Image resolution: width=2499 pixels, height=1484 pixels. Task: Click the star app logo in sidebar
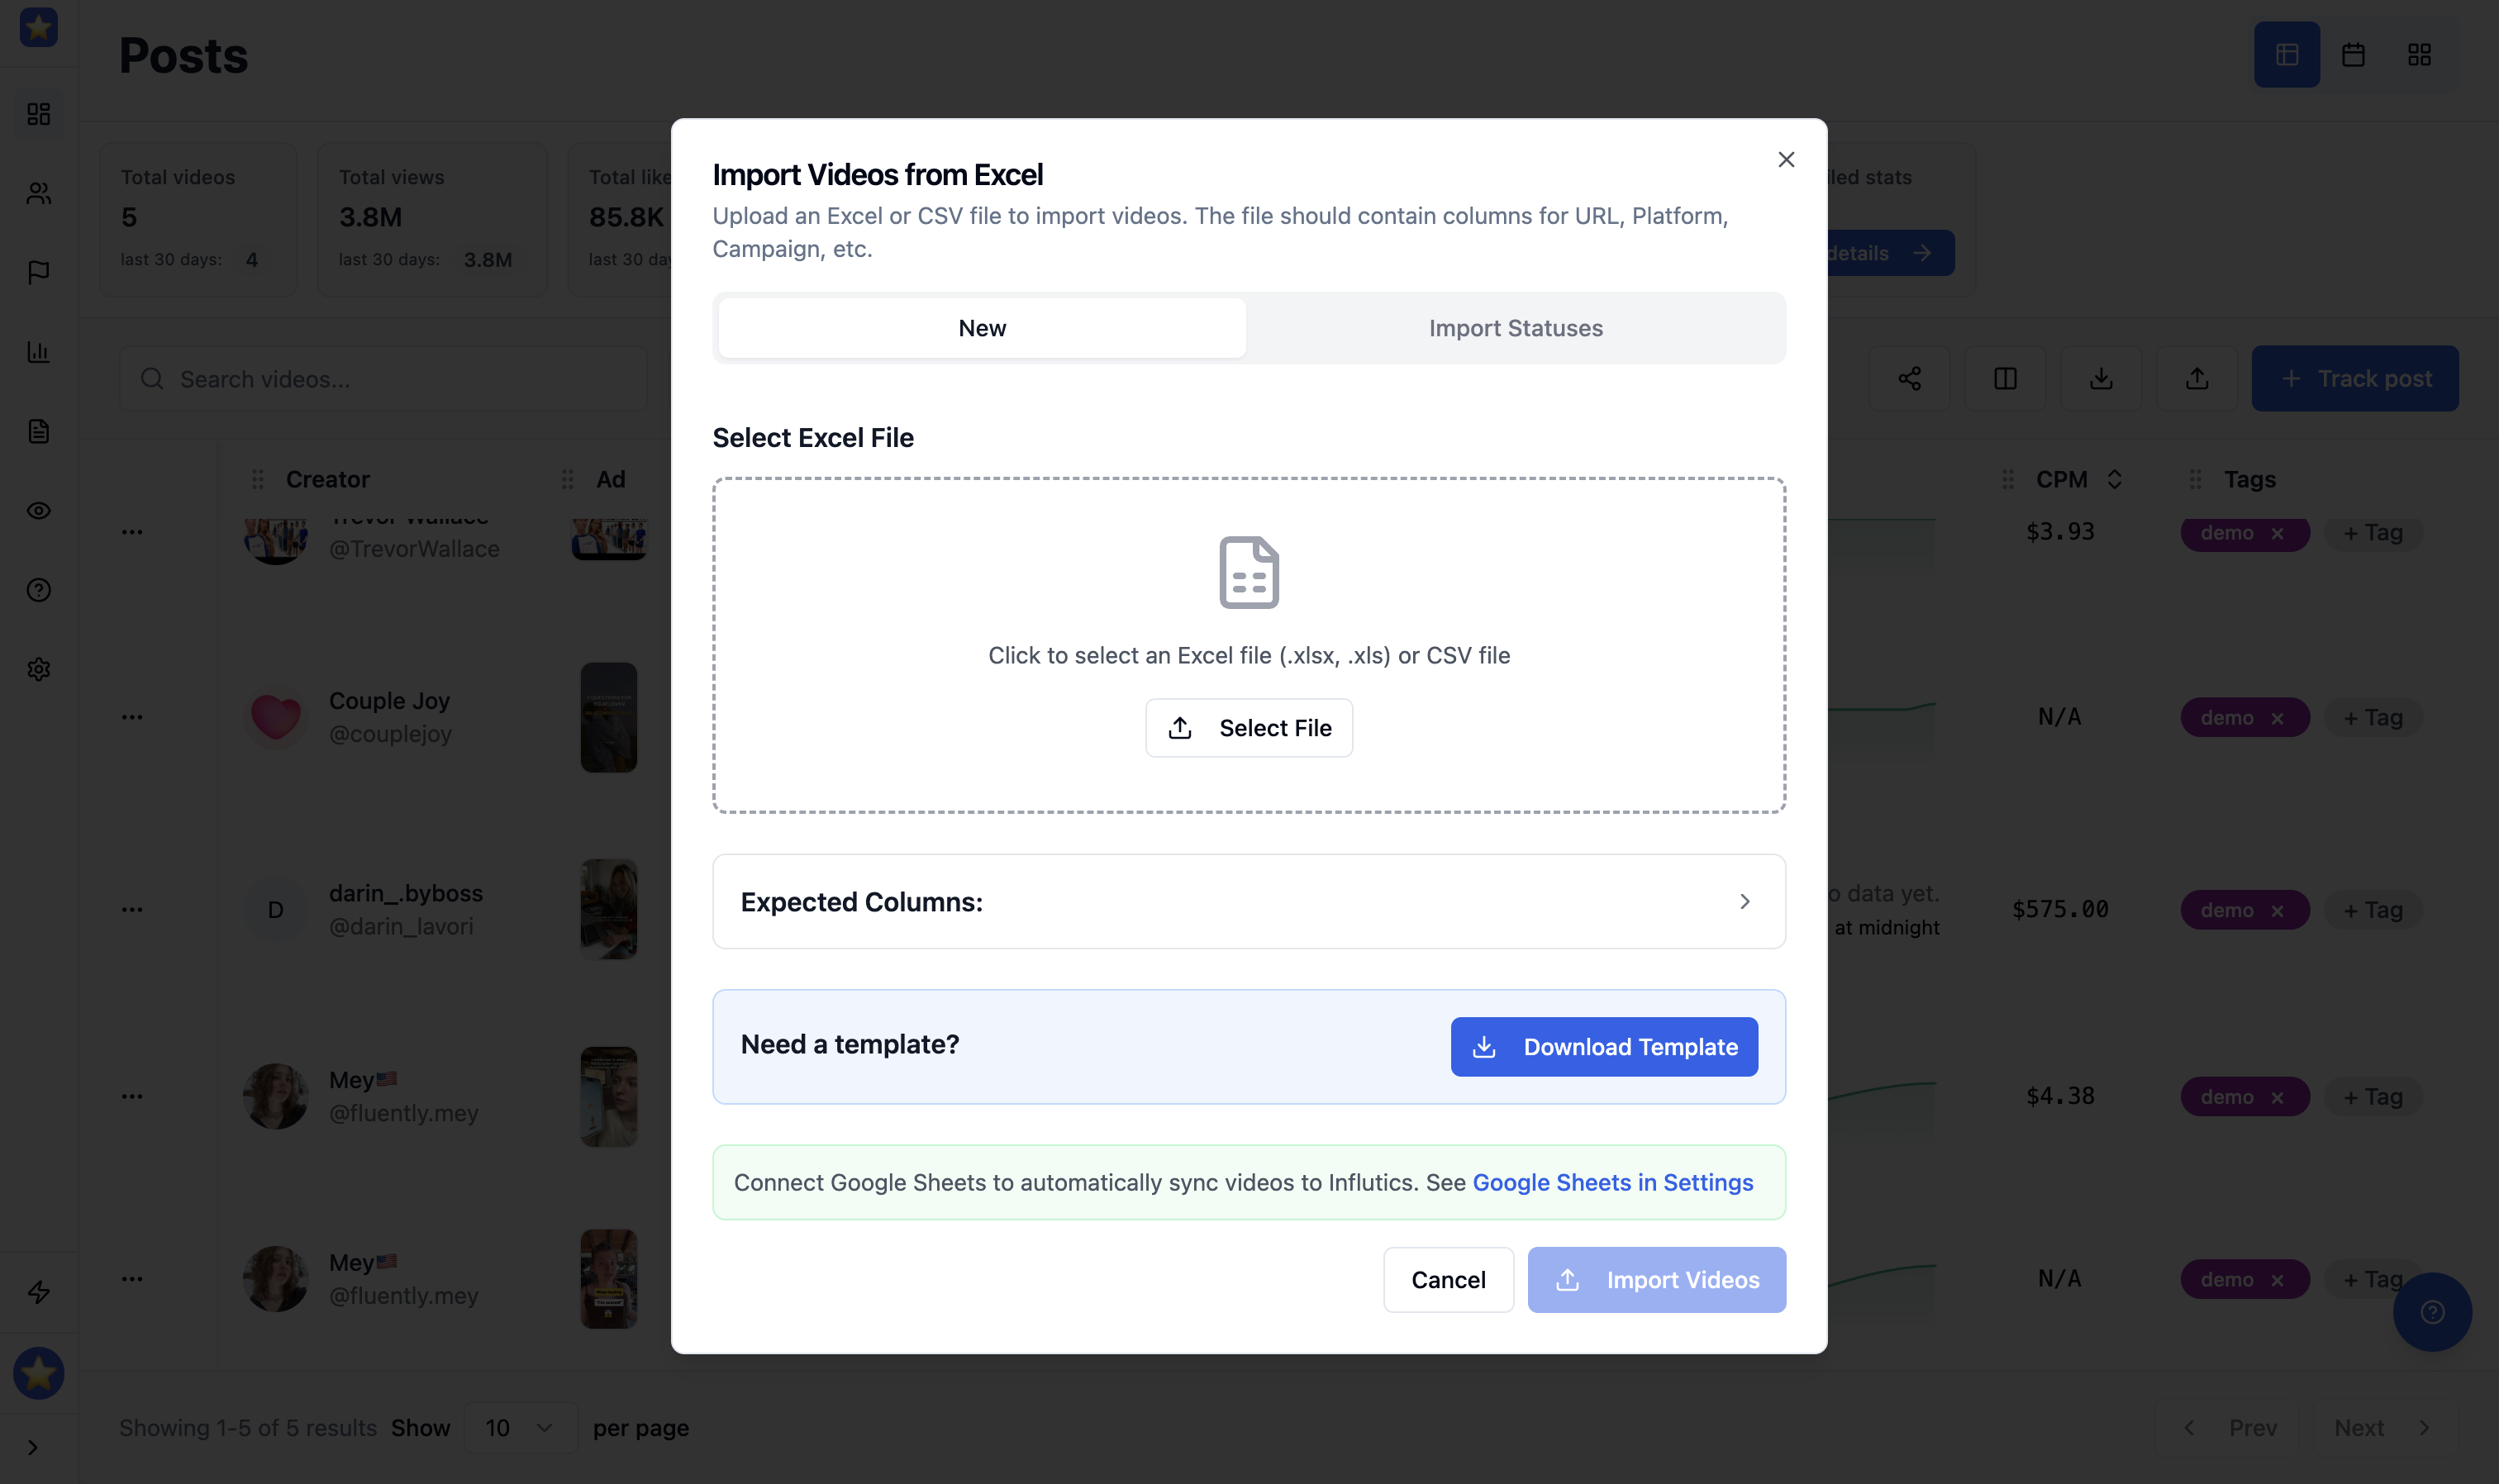[39, 27]
